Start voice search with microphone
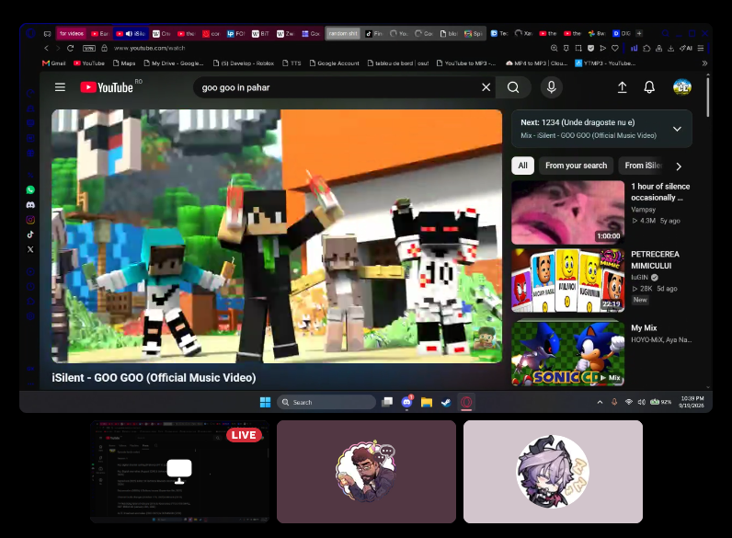 pyautogui.click(x=552, y=87)
